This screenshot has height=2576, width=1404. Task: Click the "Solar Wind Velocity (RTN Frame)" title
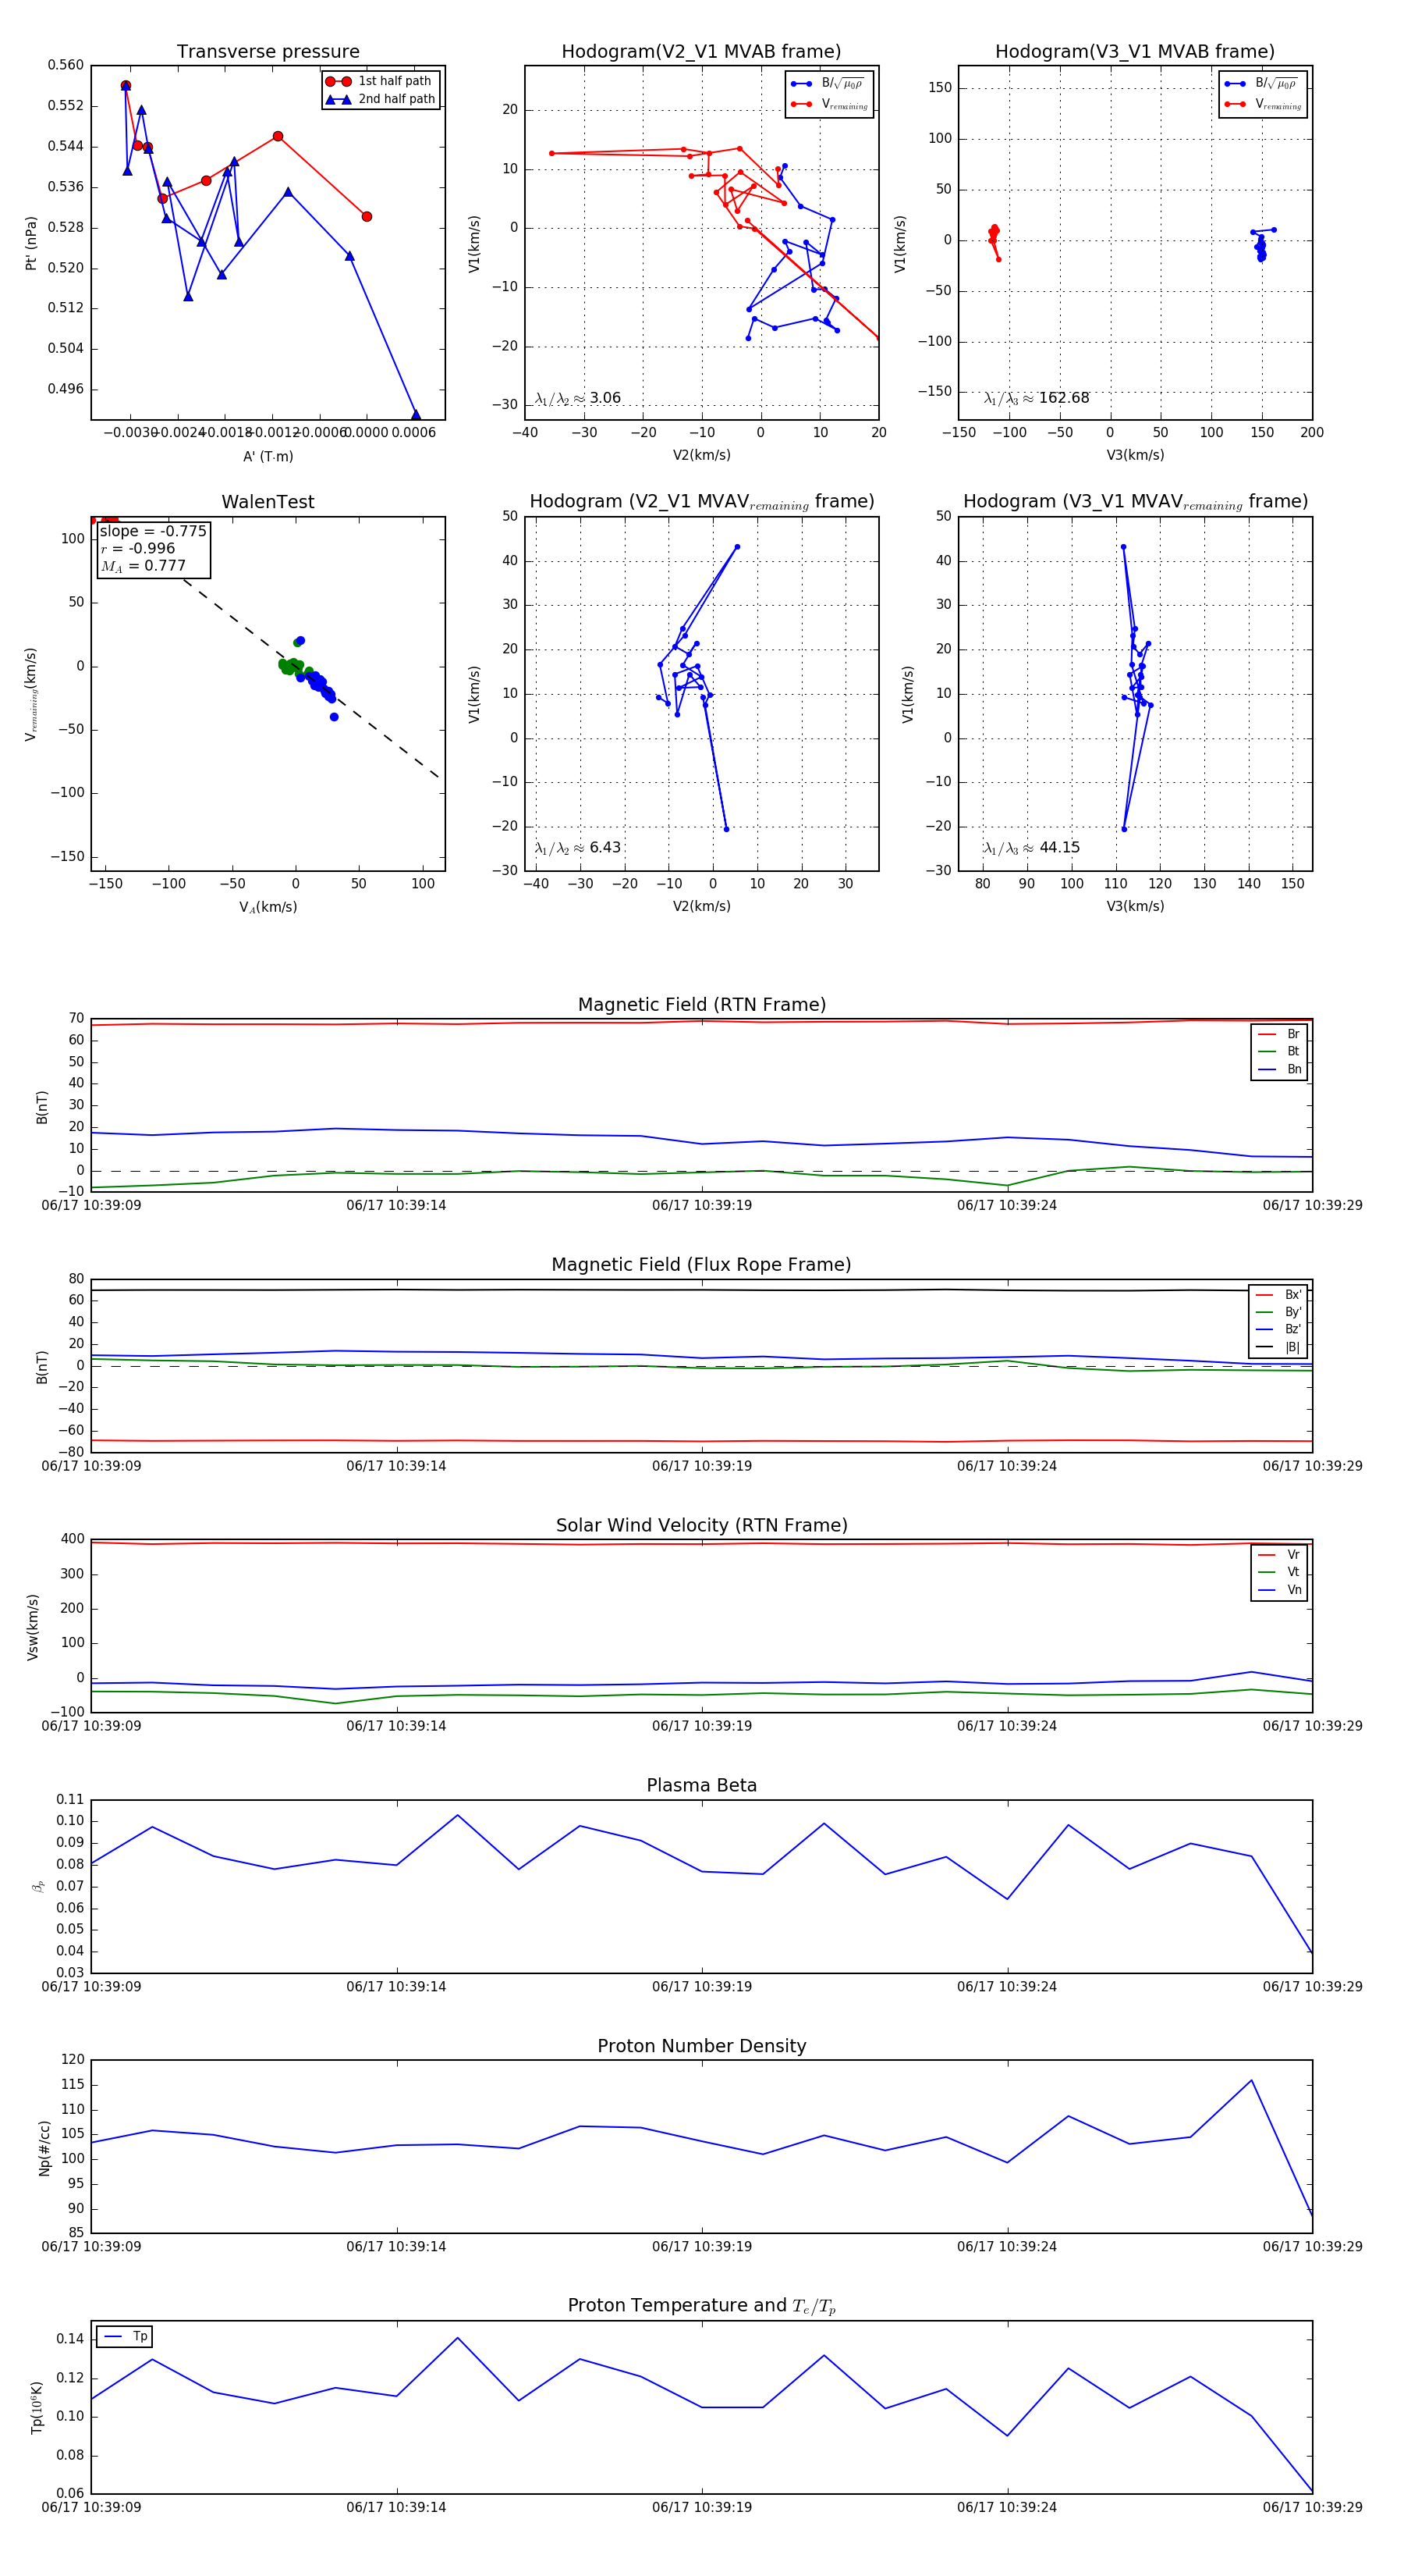pyautogui.click(x=701, y=1525)
